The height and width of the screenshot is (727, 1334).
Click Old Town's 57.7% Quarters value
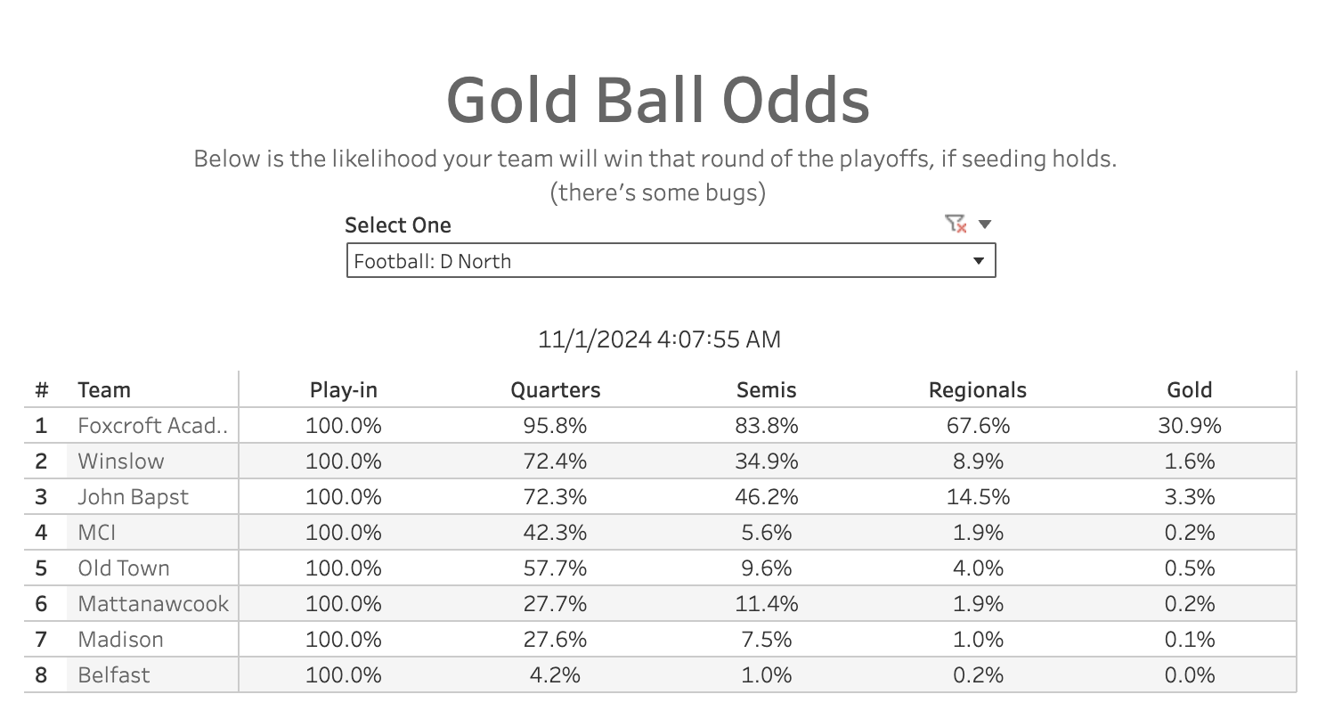click(x=556, y=568)
